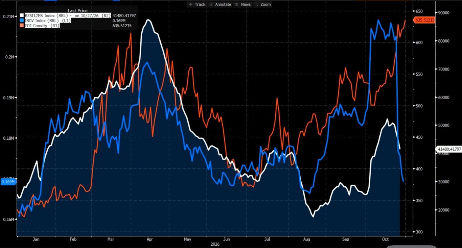Click the 80000 outer right axis label
This screenshot has height=248, width=462.
click(443, 41)
